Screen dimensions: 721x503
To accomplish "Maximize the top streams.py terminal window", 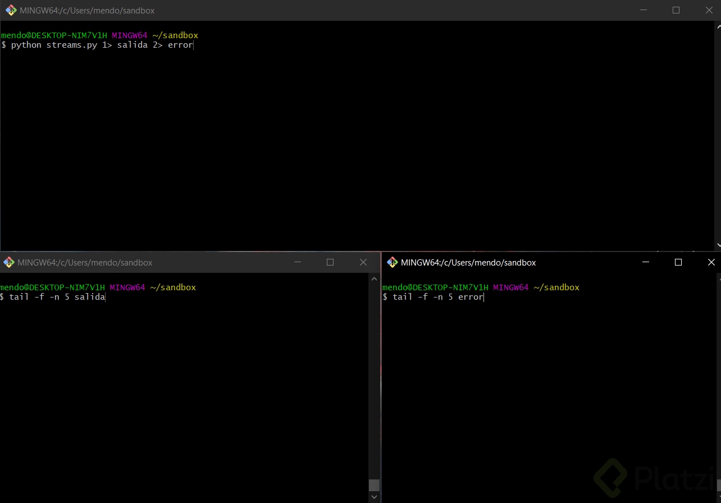I will (676, 10).
